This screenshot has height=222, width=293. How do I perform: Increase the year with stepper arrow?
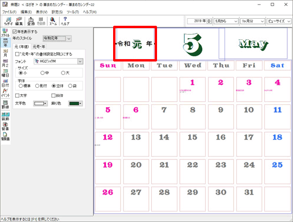click(209, 20)
